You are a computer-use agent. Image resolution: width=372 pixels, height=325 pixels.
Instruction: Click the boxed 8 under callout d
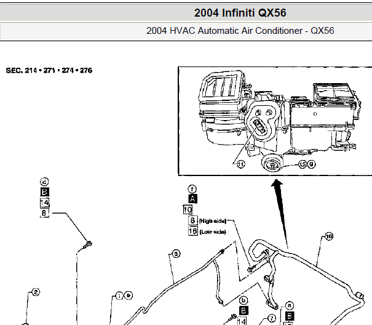44,213
